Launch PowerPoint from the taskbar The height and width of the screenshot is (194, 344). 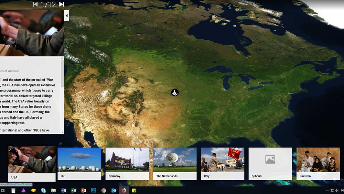tap(84, 191)
